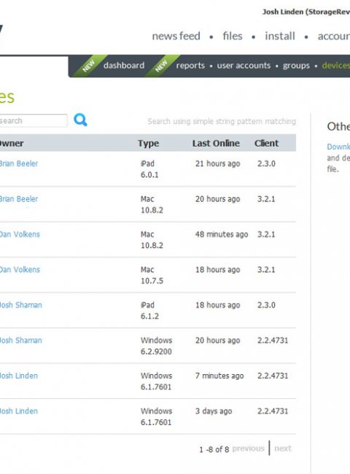
Task: Open Josh Shaman iPad 6.1.2 owner link
Action: click(21, 305)
